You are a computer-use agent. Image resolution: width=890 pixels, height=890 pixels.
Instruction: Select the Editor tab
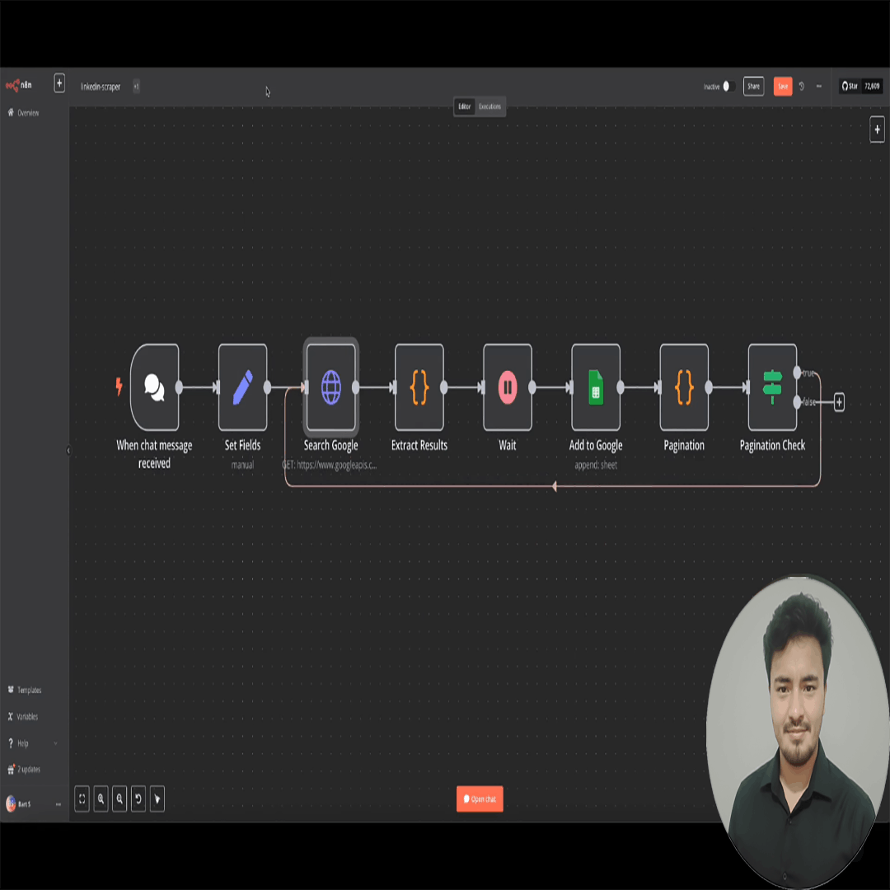click(x=464, y=106)
